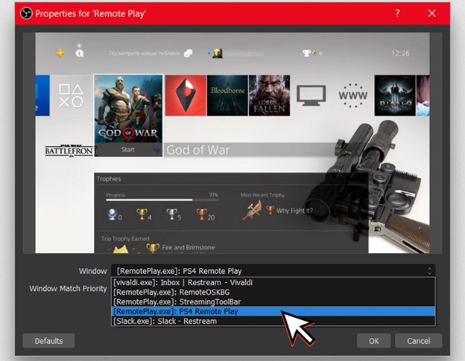Click the WWW internet browser icon
The image size is (465, 361).
coord(353,95)
